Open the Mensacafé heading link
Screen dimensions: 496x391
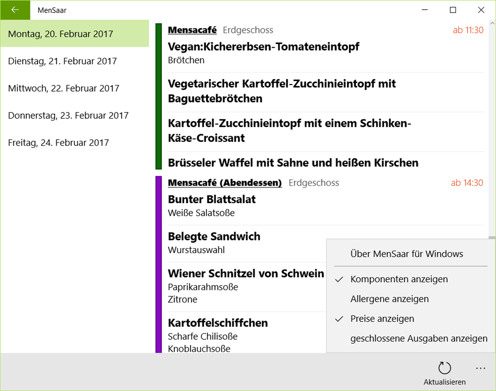click(192, 30)
